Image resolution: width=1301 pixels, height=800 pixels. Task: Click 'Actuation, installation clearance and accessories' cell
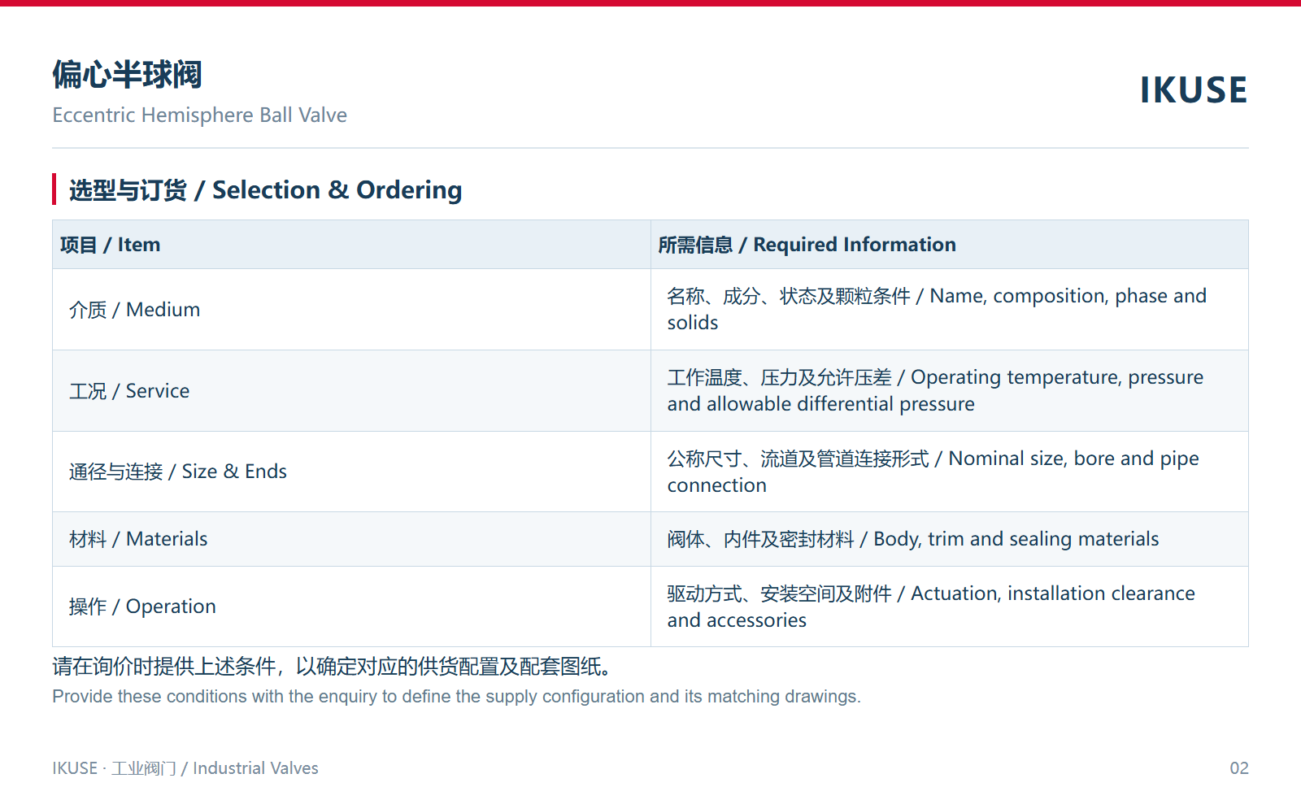pos(950,607)
